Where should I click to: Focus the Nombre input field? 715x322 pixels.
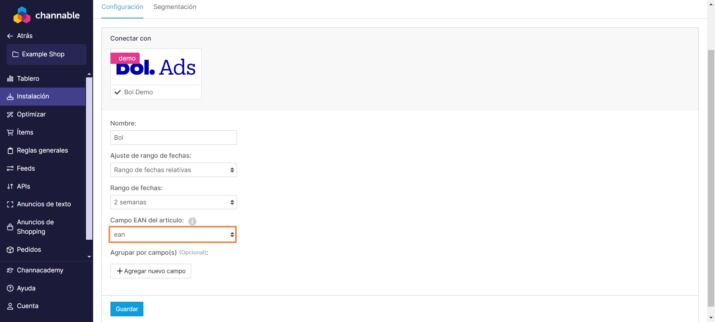point(173,138)
